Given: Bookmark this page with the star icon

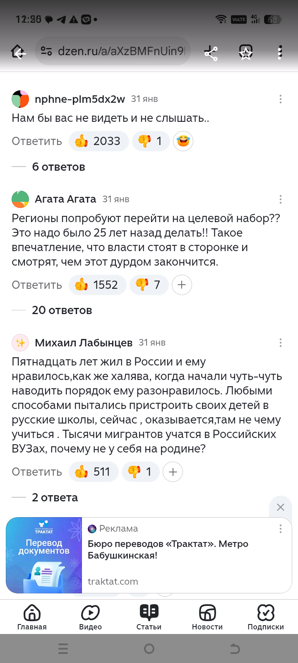Looking at the screenshot, I should 246,53.
